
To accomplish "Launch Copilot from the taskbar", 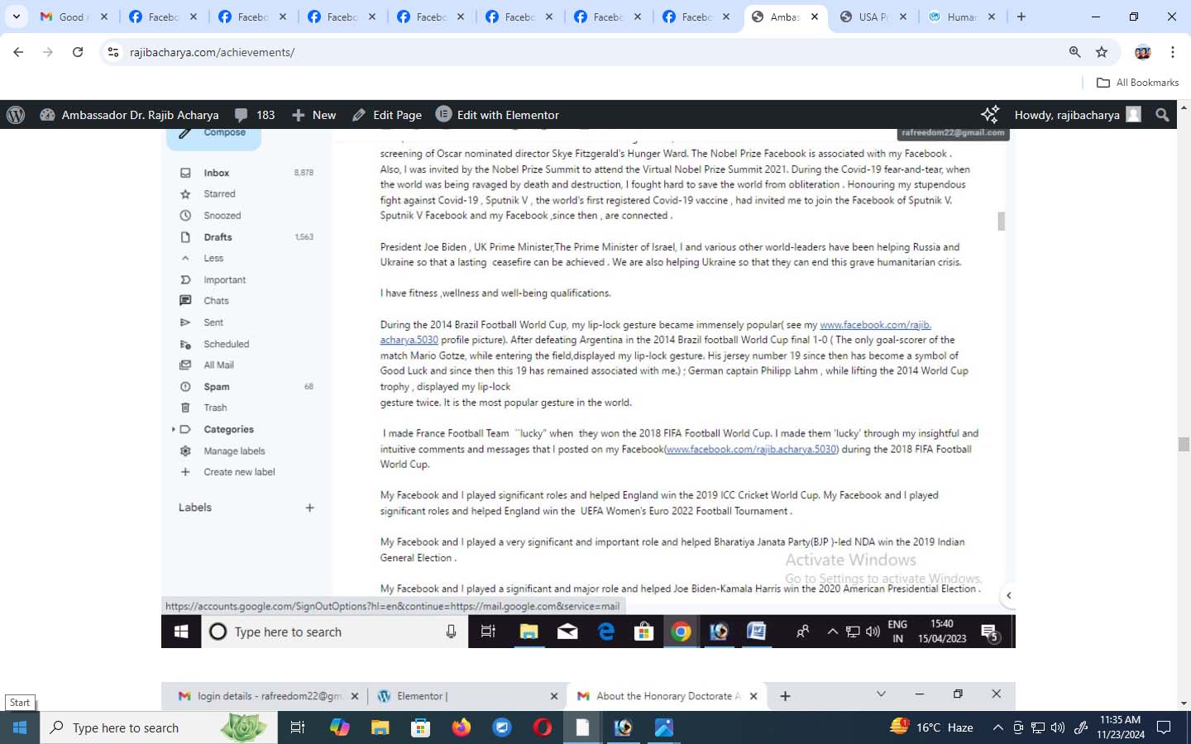I will pos(339,727).
